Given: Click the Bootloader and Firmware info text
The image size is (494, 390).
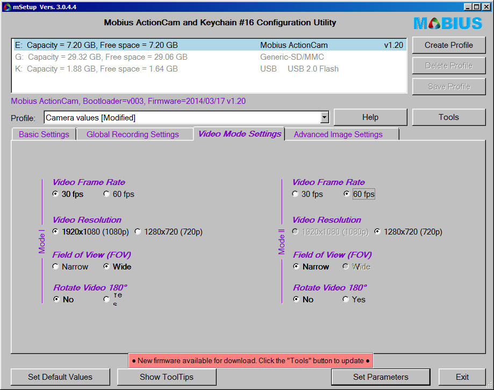Looking at the screenshot, I should coord(128,101).
